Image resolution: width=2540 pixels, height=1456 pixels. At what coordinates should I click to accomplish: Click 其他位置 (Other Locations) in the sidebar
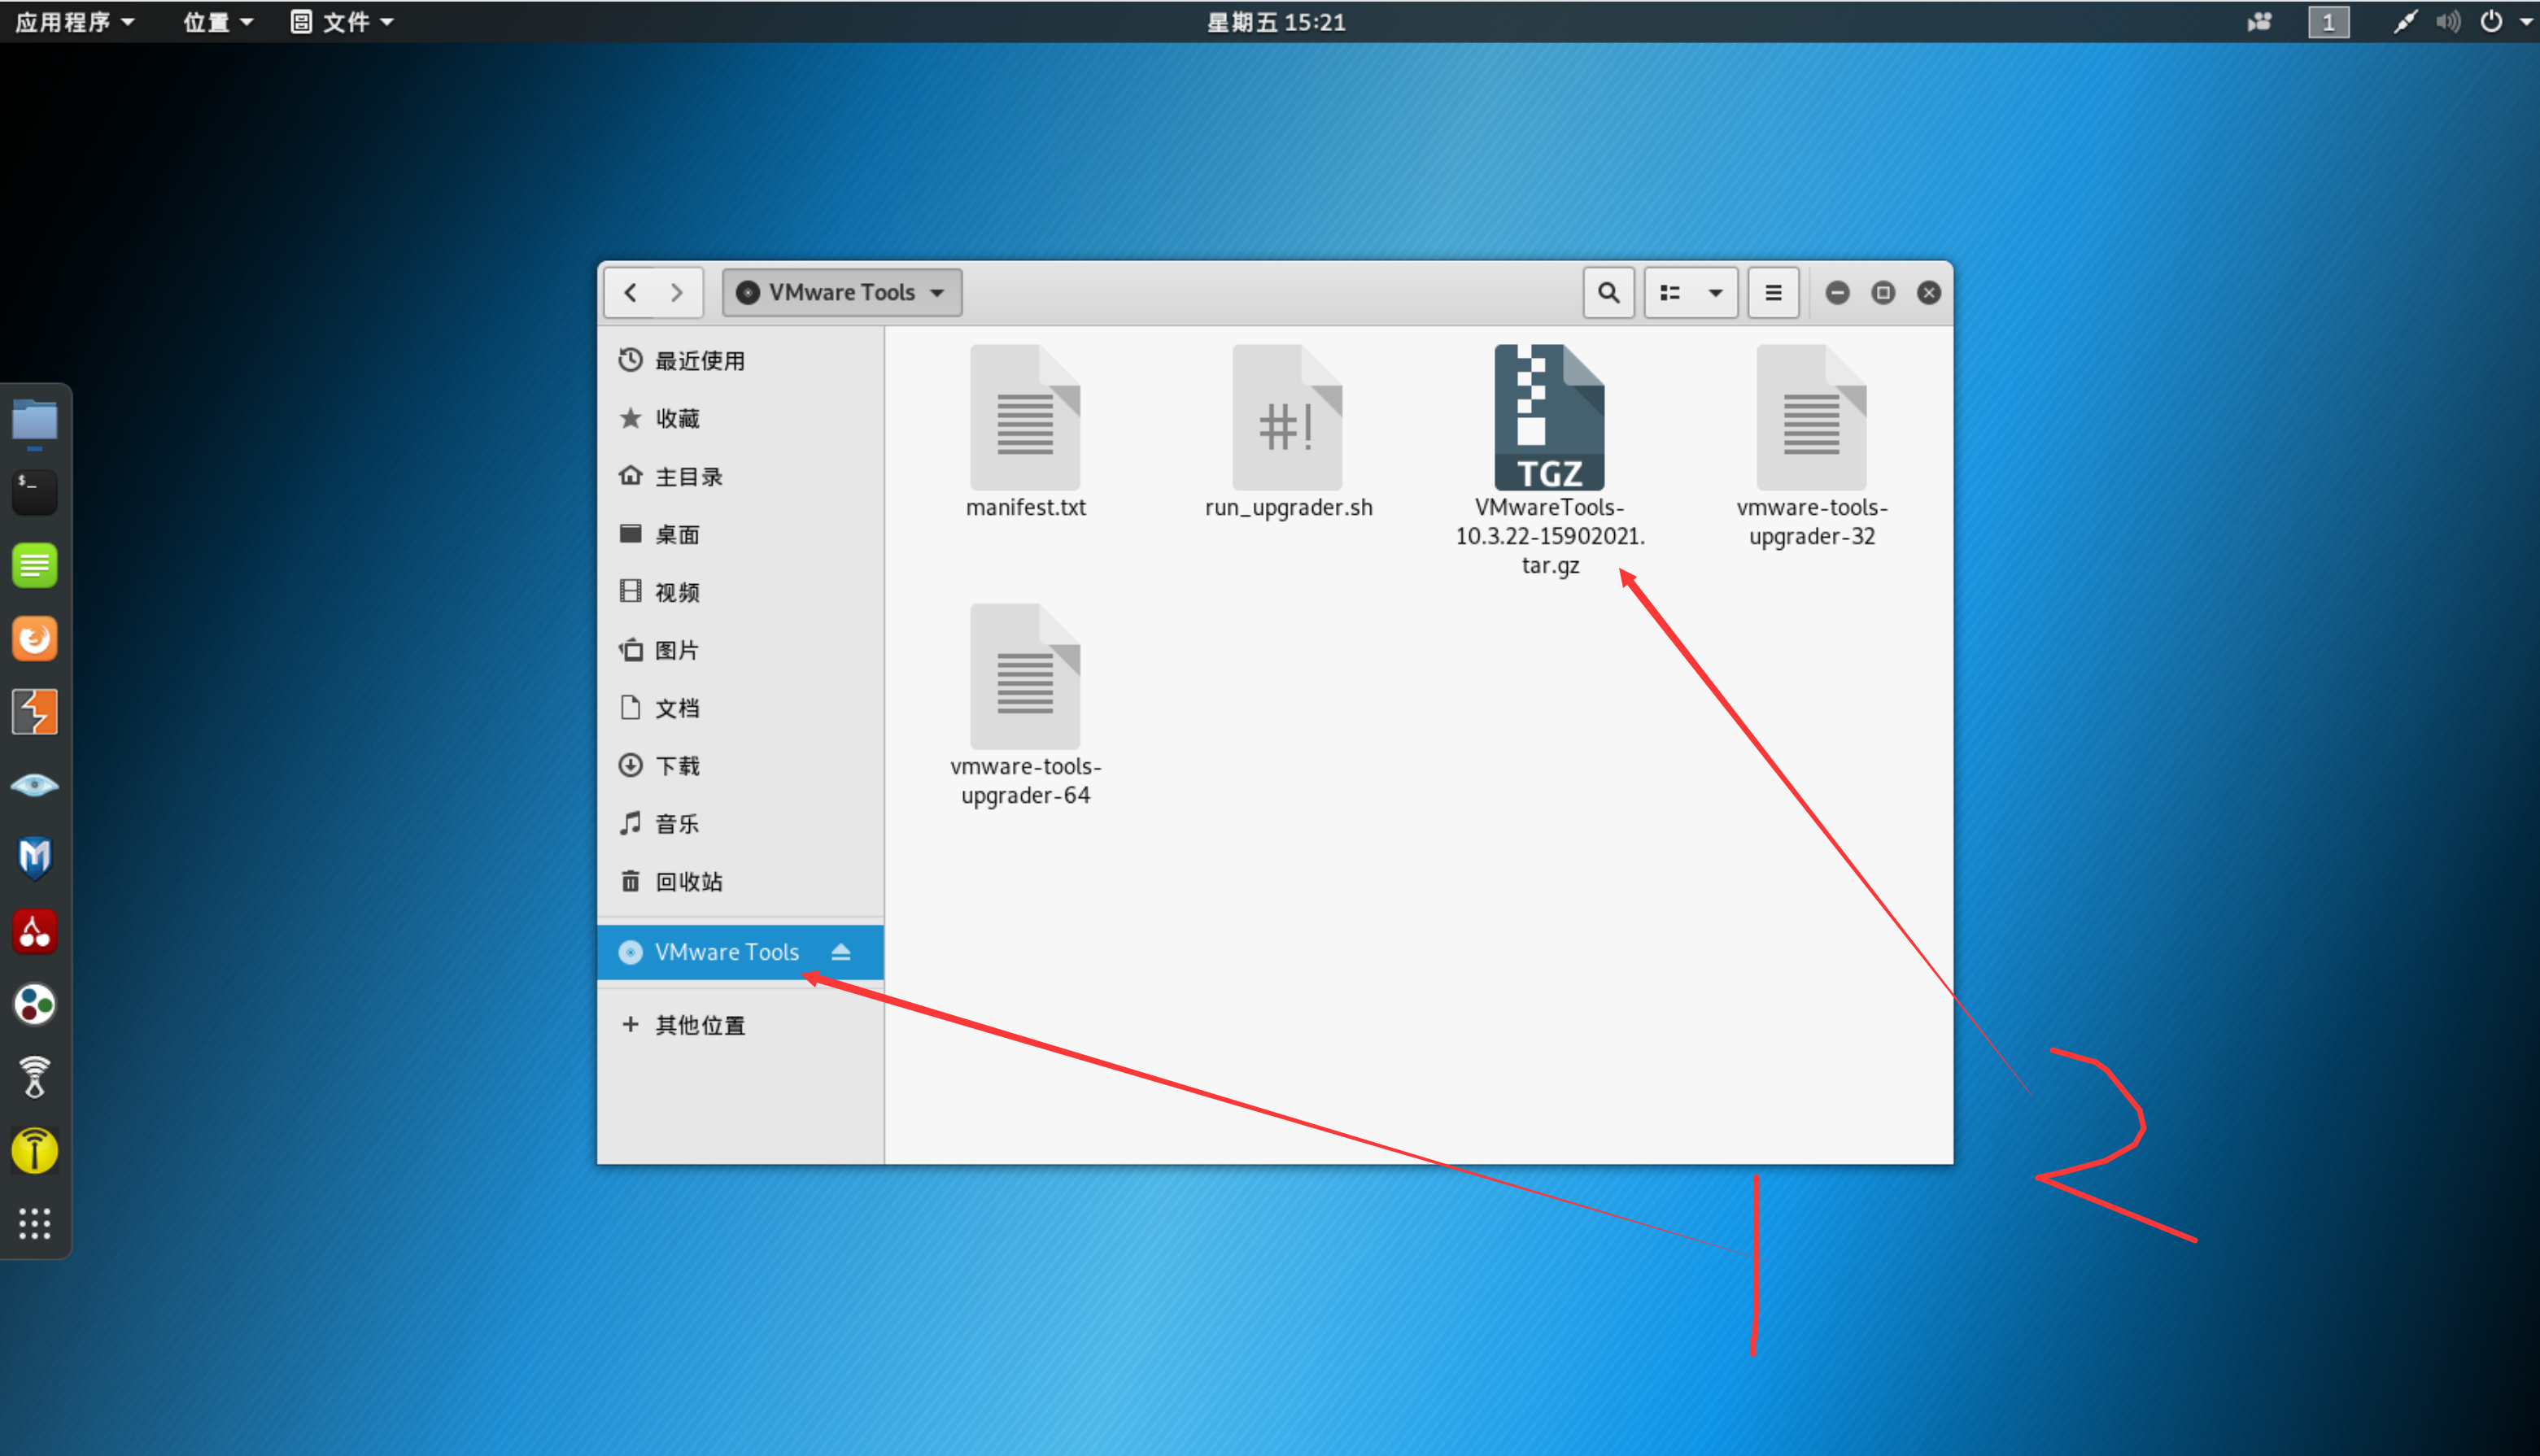click(699, 1025)
